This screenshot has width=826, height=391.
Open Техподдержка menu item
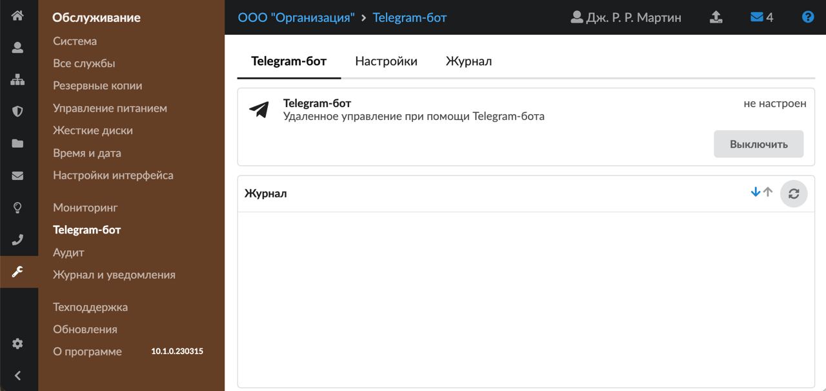(90, 307)
